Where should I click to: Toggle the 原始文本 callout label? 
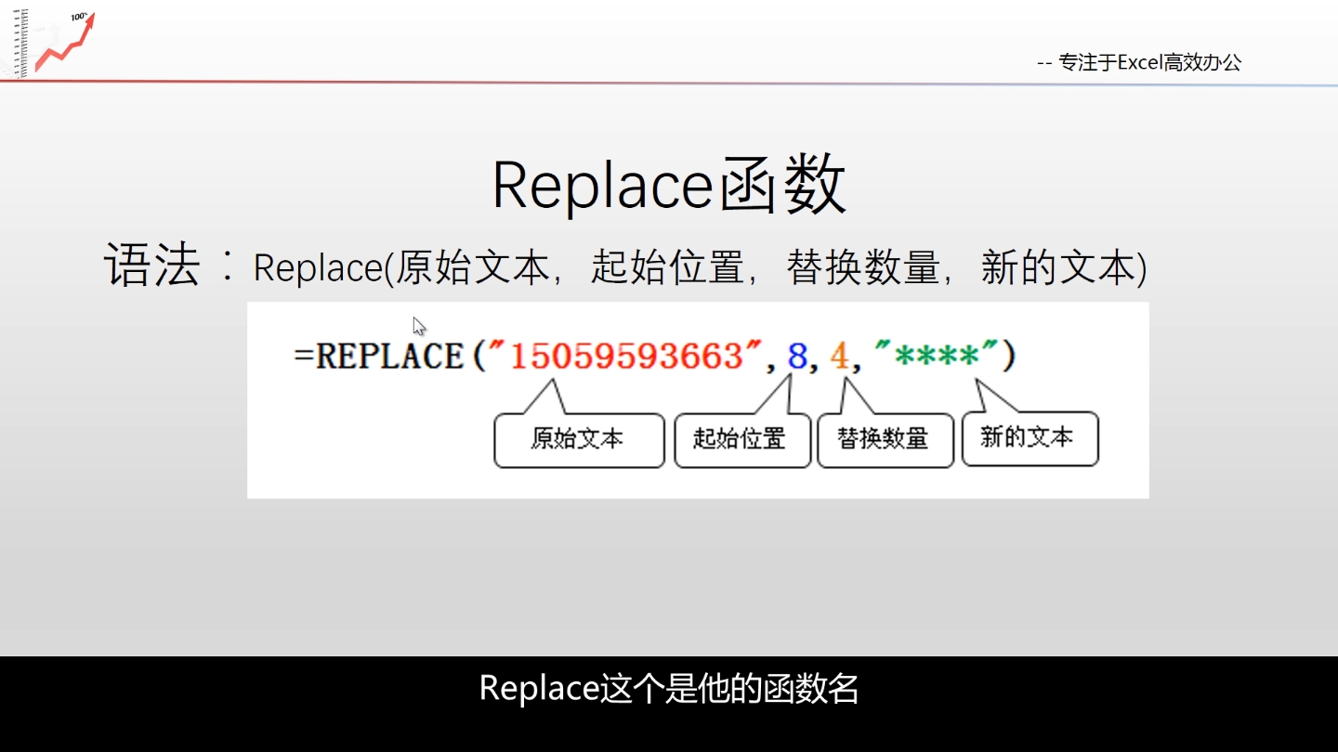[578, 437]
